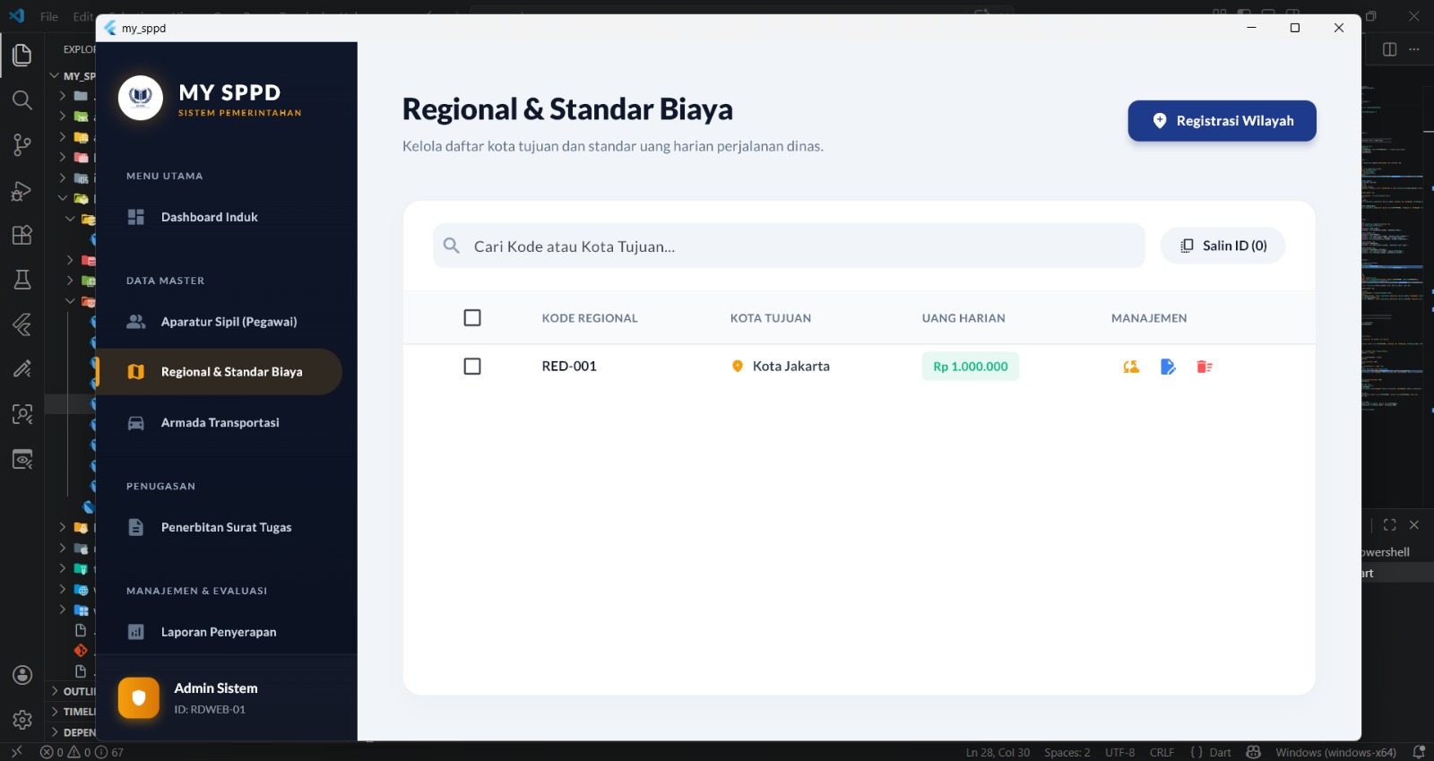Open VS Code Extensions icon
This screenshot has height=761, width=1434.
tap(22, 235)
